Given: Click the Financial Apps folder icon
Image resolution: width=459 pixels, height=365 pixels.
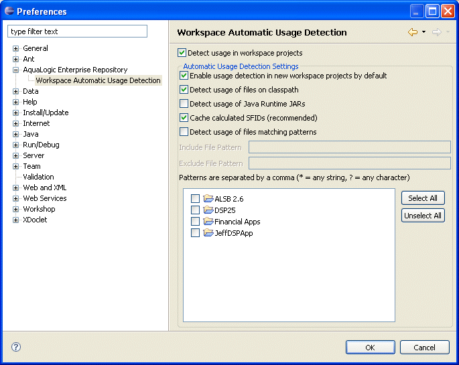Looking at the screenshot, I should pyautogui.click(x=208, y=221).
